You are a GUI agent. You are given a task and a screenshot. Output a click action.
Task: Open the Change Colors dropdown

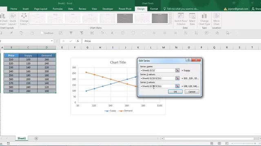click(24, 19)
